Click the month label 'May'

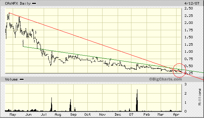click(x=13, y=115)
